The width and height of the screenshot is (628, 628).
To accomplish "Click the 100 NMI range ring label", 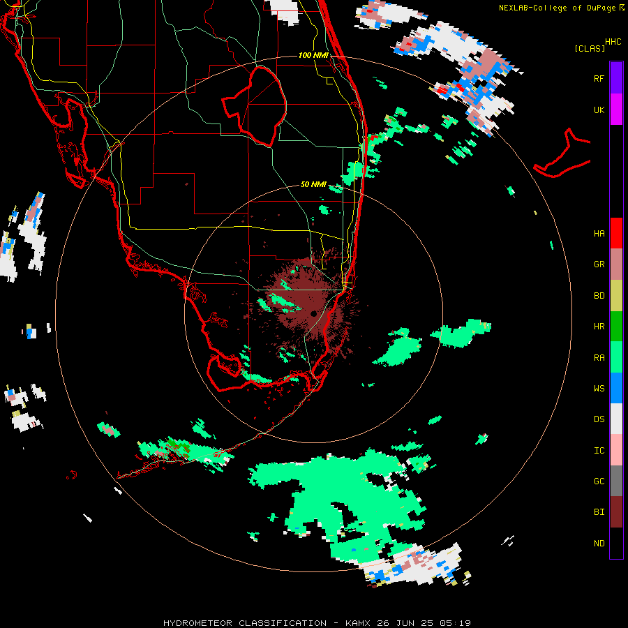I will tap(313, 55).
